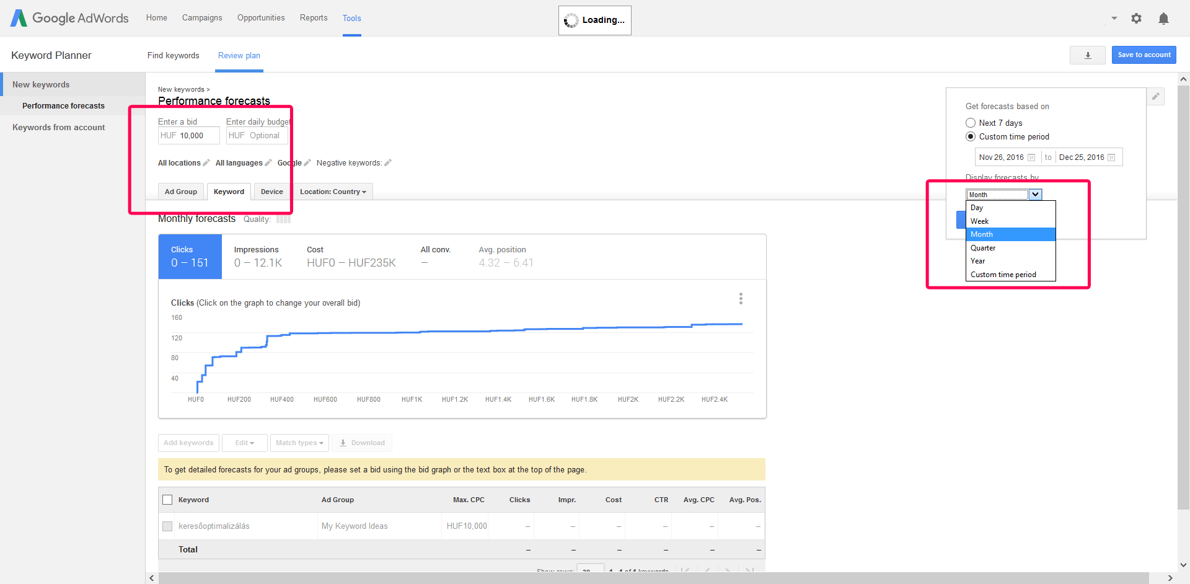Select the Impressions metric card
This screenshot has height=584, width=1190.
pos(258,257)
